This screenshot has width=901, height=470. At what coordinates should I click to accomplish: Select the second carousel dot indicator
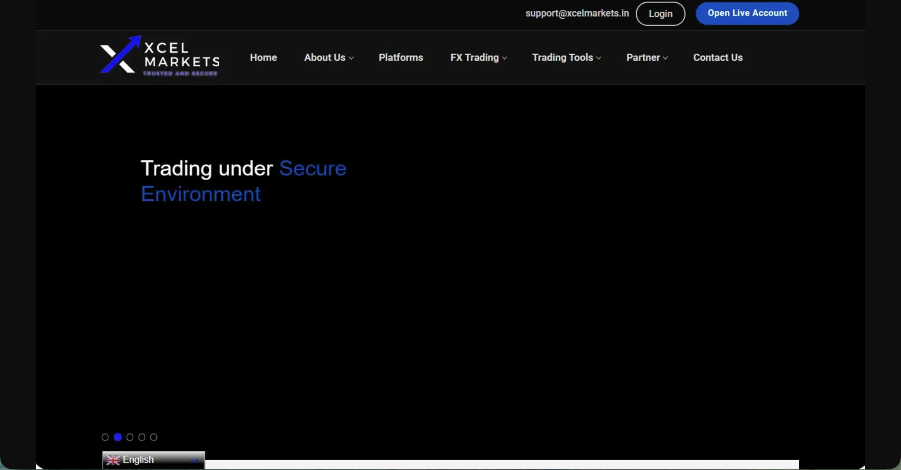[118, 437]
